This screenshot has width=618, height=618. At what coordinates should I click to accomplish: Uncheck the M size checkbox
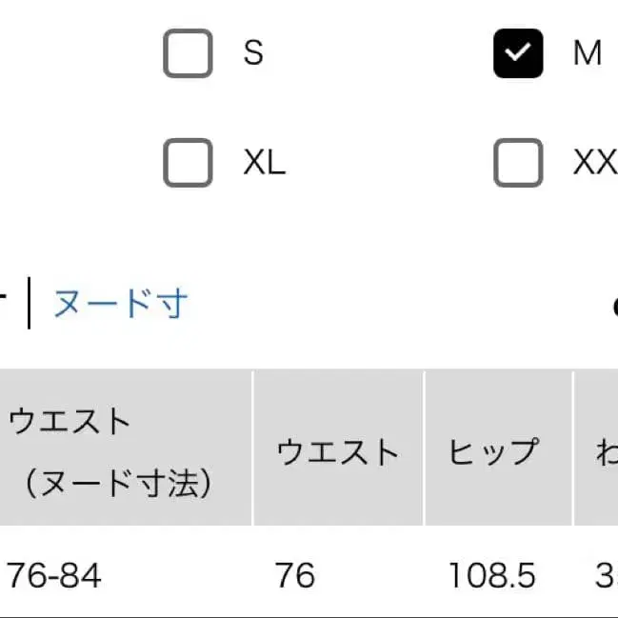[x=518, y=53]
